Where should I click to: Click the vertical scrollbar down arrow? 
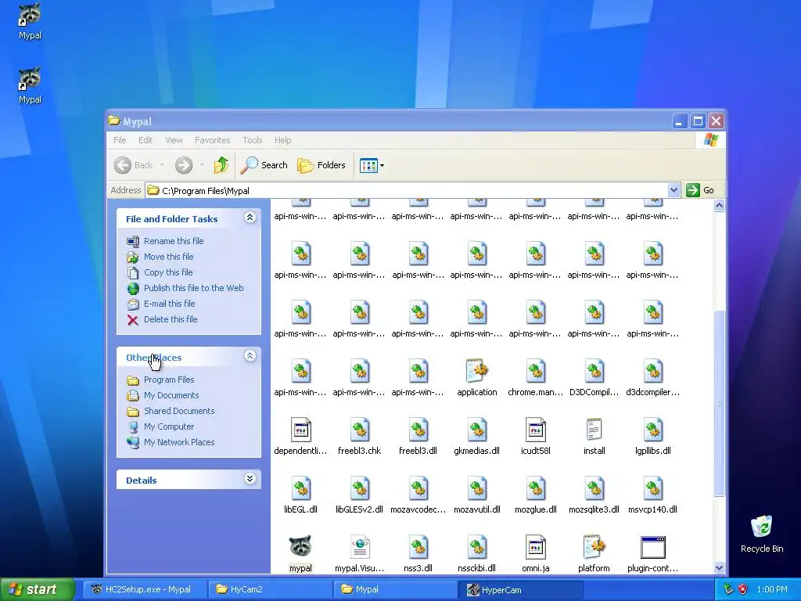coord(720,568)
